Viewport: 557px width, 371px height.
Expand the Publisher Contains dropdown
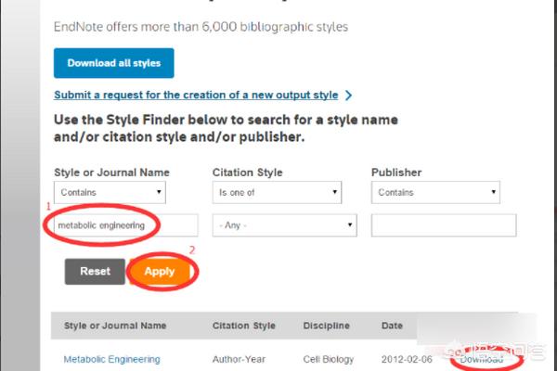coord(435,192)
